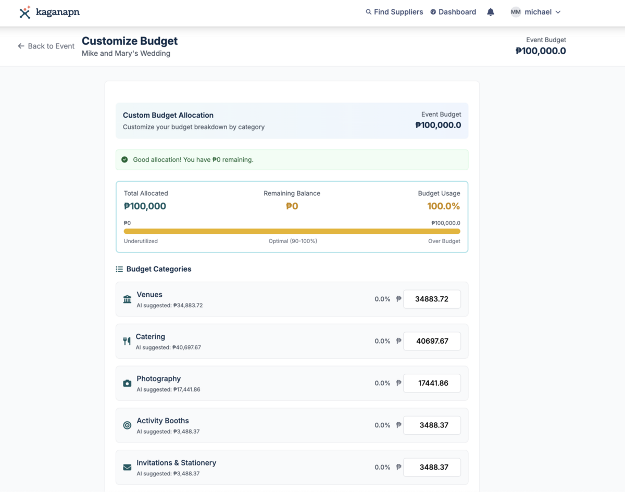625x492 pixels.
Task: Click the Catering amount input field
Action: pos(432,341)
